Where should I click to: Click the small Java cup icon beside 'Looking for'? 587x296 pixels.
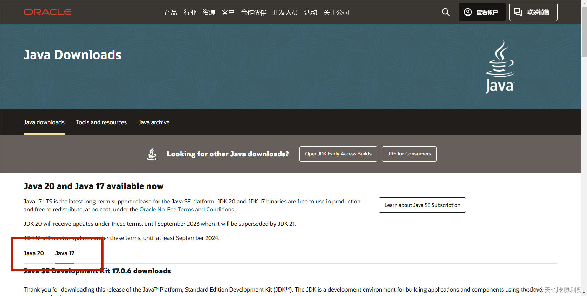[152, 154]
